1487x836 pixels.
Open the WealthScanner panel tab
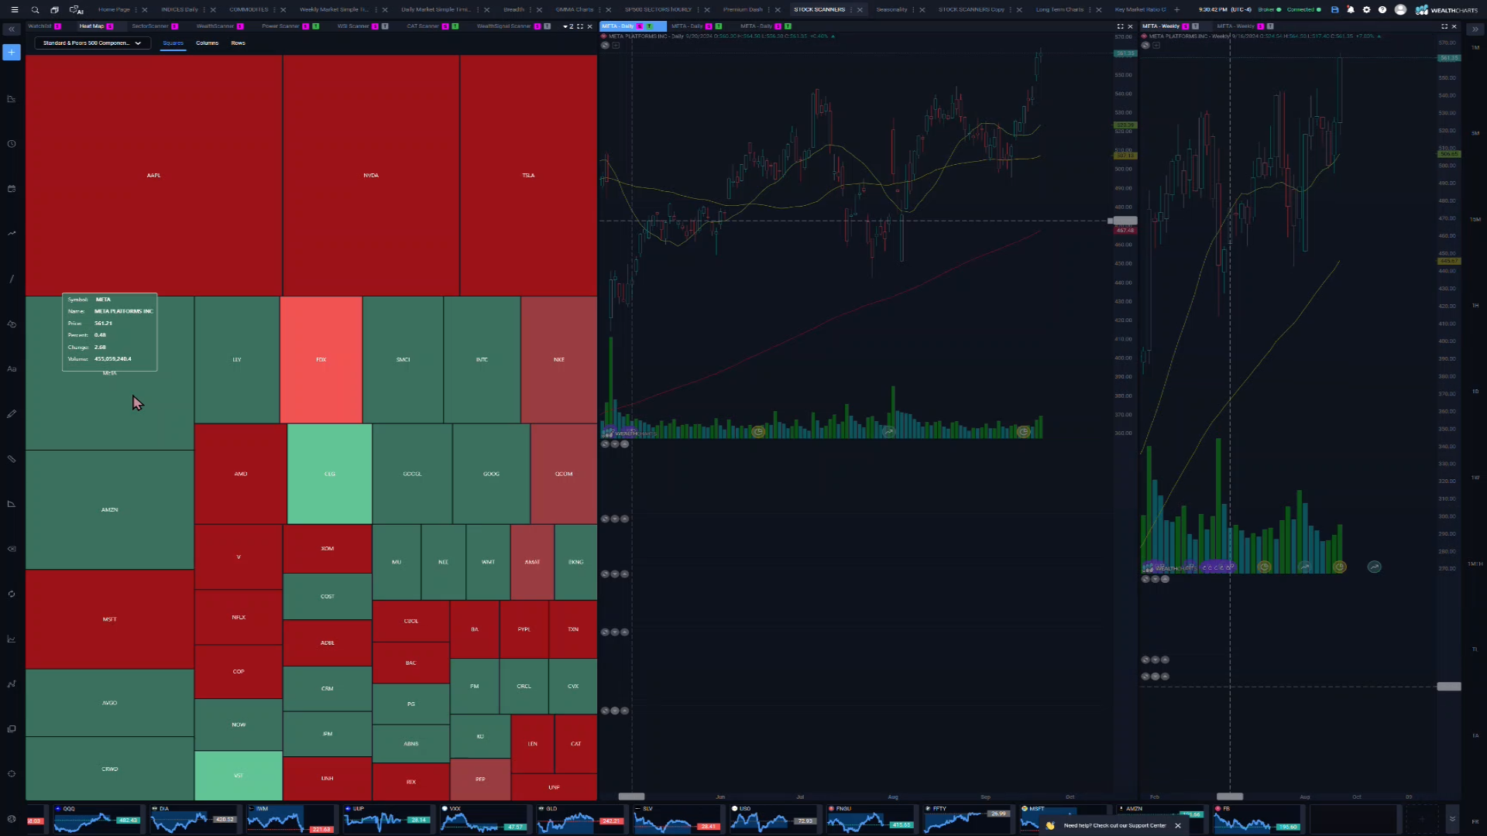click(x=215, y=26)
